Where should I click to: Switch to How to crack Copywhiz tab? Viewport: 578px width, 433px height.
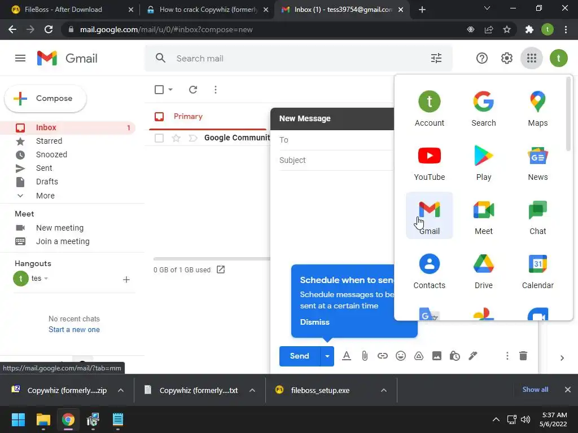click(x=208, y=10)
